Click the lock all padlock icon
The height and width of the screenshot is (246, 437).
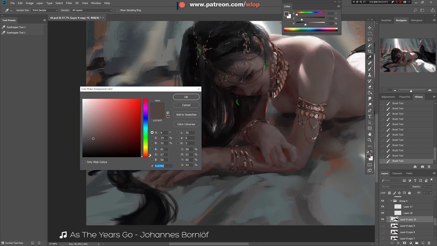click(x=409, y=193)
